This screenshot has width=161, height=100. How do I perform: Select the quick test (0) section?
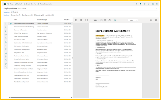pos(50,15)
